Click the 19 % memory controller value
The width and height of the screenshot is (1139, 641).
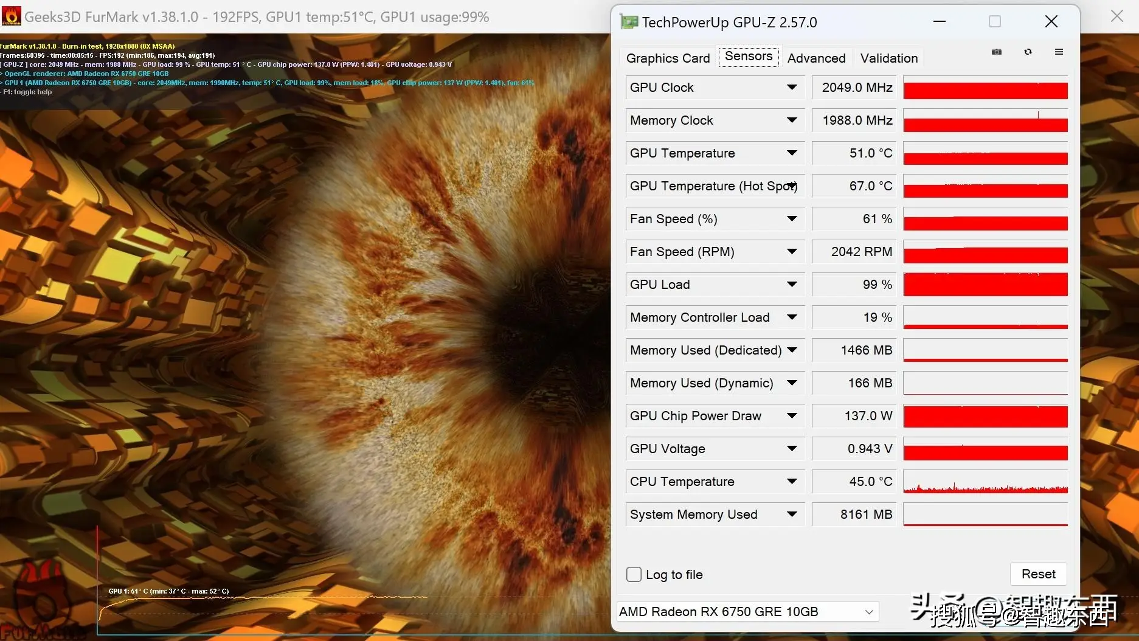tap(854, 317)
